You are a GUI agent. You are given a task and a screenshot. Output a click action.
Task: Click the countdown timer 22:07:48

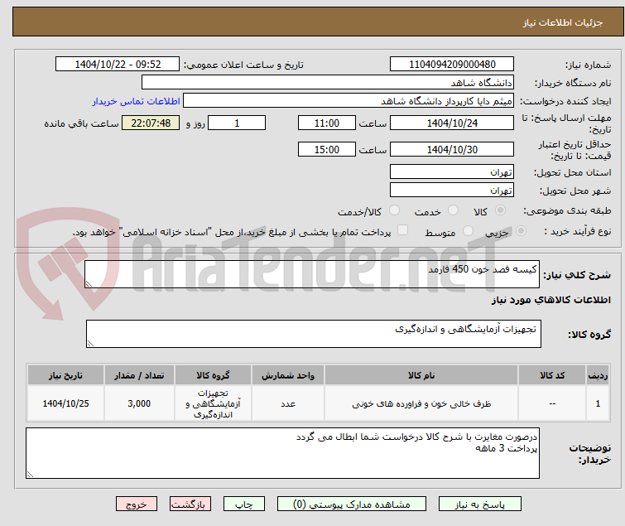151,123
